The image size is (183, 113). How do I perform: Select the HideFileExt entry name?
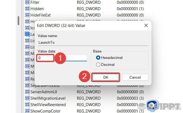coord(40,15)
